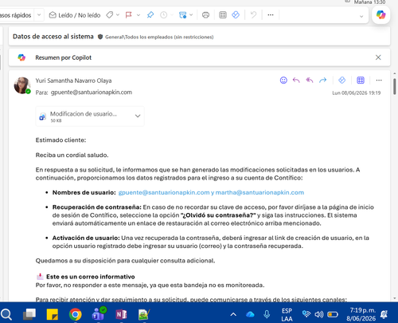Viewport: 398px width, 323px height.
Task: Open more toolbar options ellipsis
Action: tap(271, 15)
